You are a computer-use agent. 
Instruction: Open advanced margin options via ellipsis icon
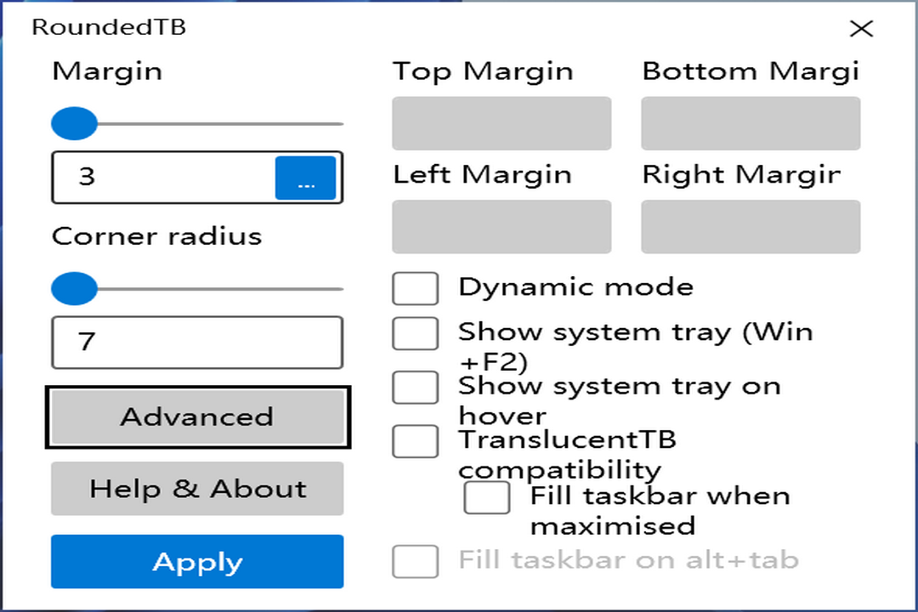pyautogui.click(x=306, y=177)
